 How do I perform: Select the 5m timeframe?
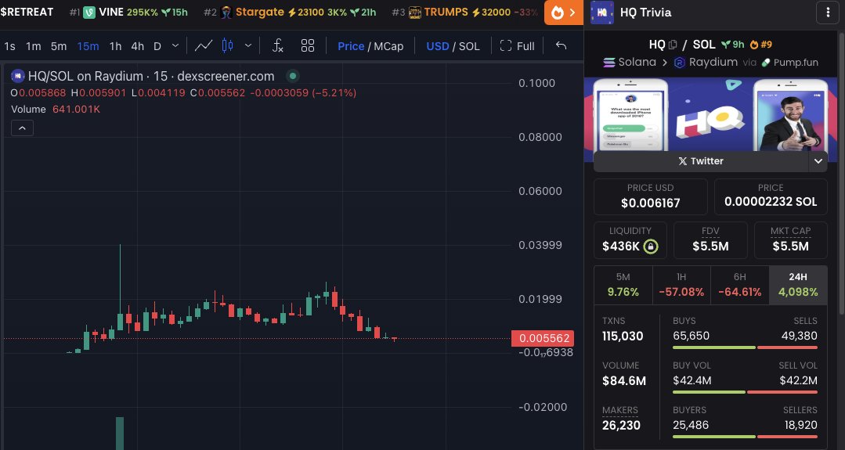pos(58,46)
